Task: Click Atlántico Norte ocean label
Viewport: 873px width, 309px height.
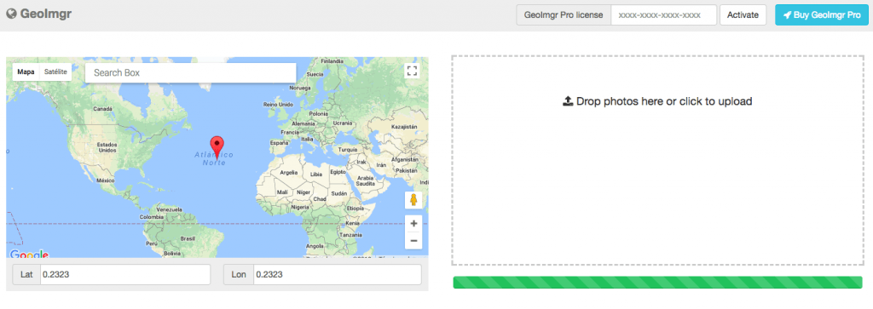Action: [214, 158]
